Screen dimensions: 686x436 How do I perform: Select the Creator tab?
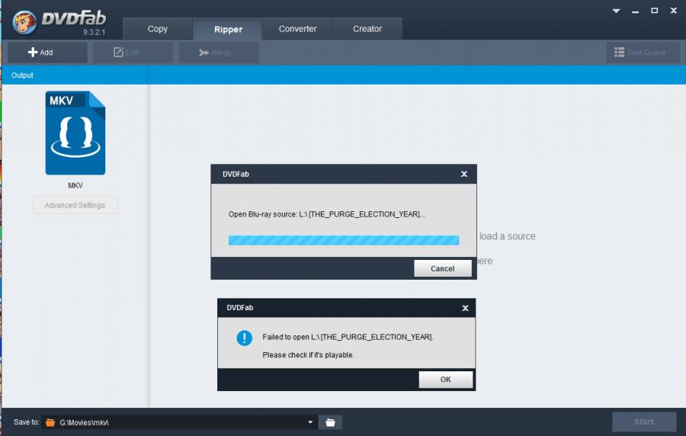tap(367, 29)
